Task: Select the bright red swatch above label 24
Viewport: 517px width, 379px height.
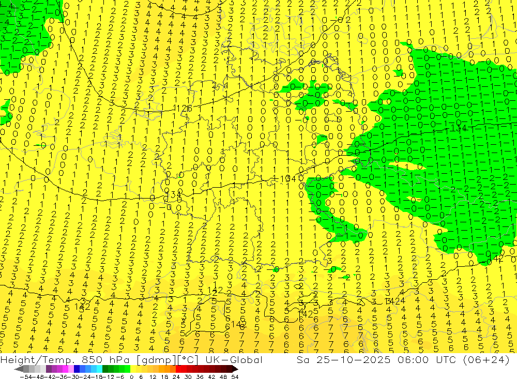Action: pos(178,369)
